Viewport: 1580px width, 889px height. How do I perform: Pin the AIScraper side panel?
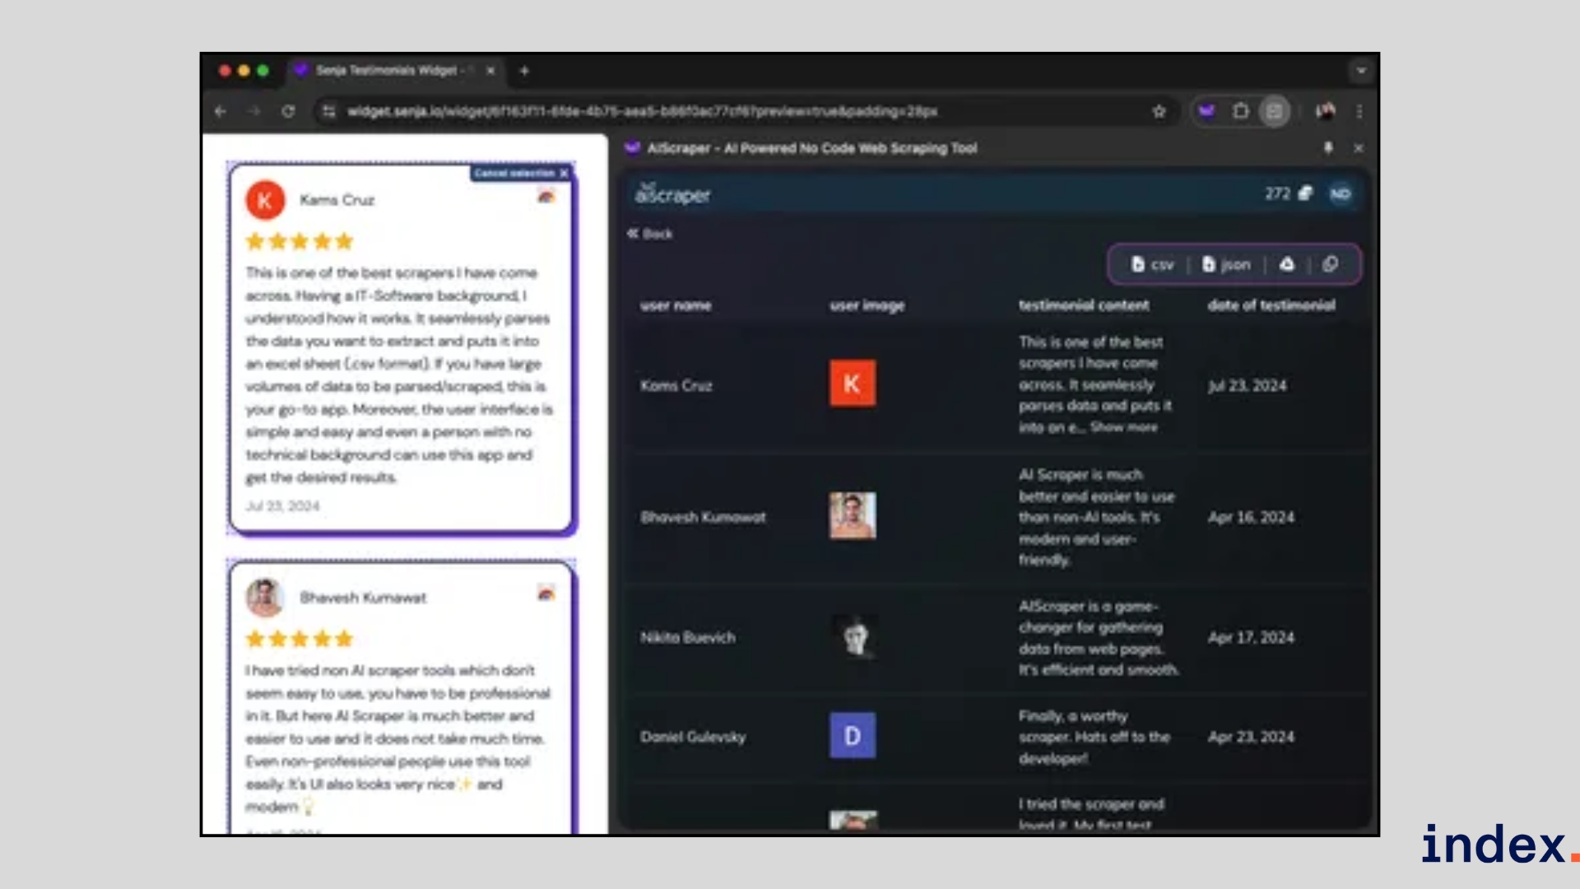pos(1327,147)
